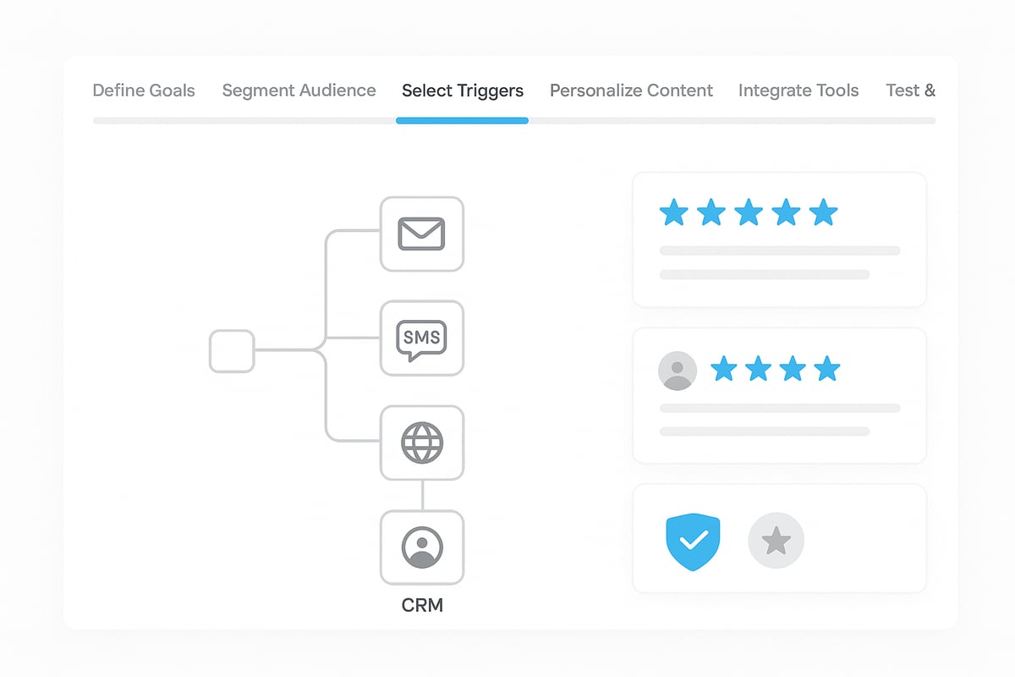Viewport: 1015px width, 677px height.
Task: Click the Define Goals step label
Action: (x=143, y=91)
